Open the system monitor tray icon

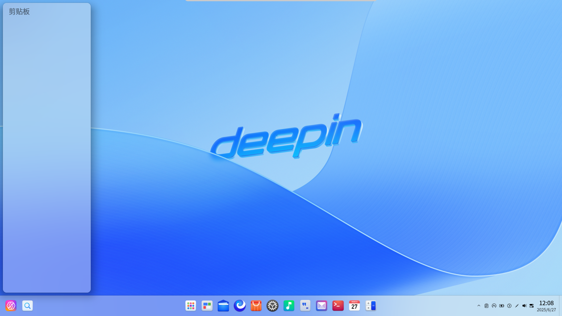494,306
